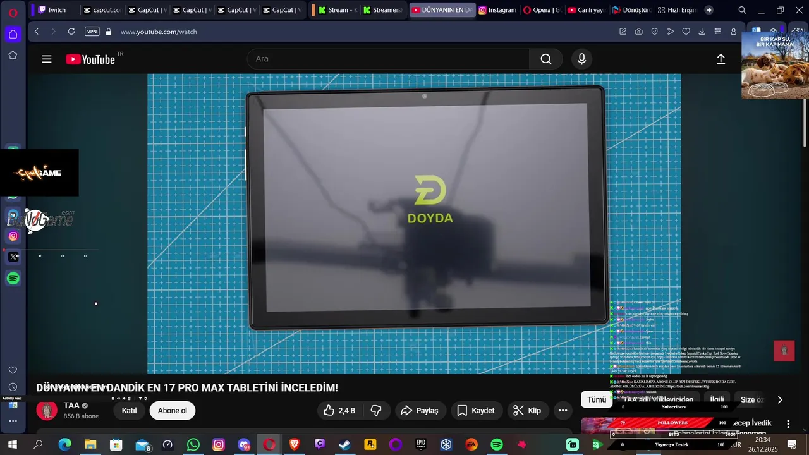Open Steam from the taskbar
809x455 pixels.
pyautogui.click(x=344, y=445)
